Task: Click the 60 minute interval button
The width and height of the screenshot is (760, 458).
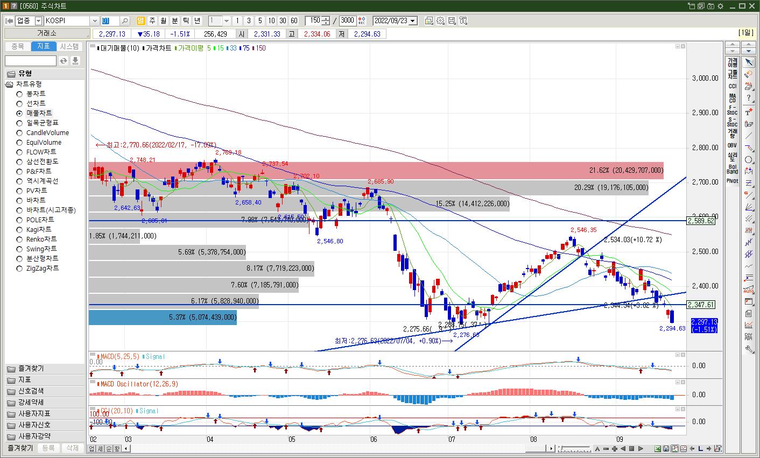Action: pos(294,20)
